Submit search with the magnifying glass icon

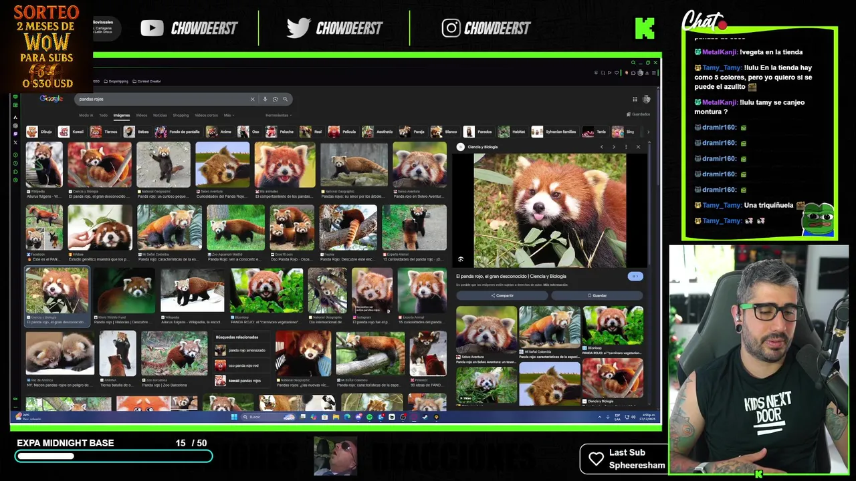pyautogui.click(x=285, y=99)
